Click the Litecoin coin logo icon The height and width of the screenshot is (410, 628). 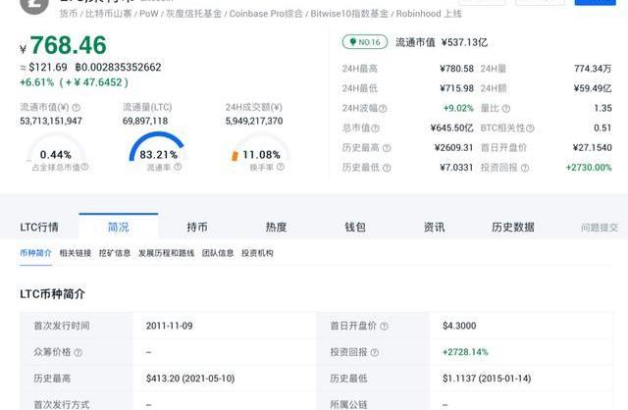click(34, 4)
